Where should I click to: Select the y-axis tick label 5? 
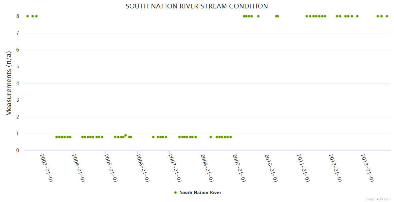(x=18, y=67)
